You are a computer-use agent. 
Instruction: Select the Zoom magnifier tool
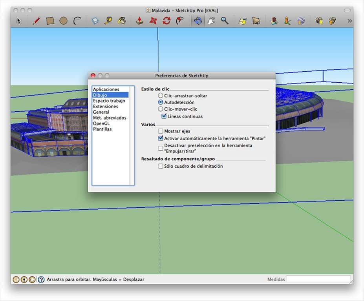(x=225, y=21)
